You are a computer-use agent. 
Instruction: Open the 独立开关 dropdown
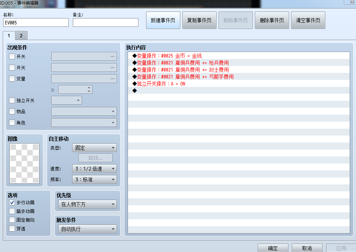pos(67,100)
